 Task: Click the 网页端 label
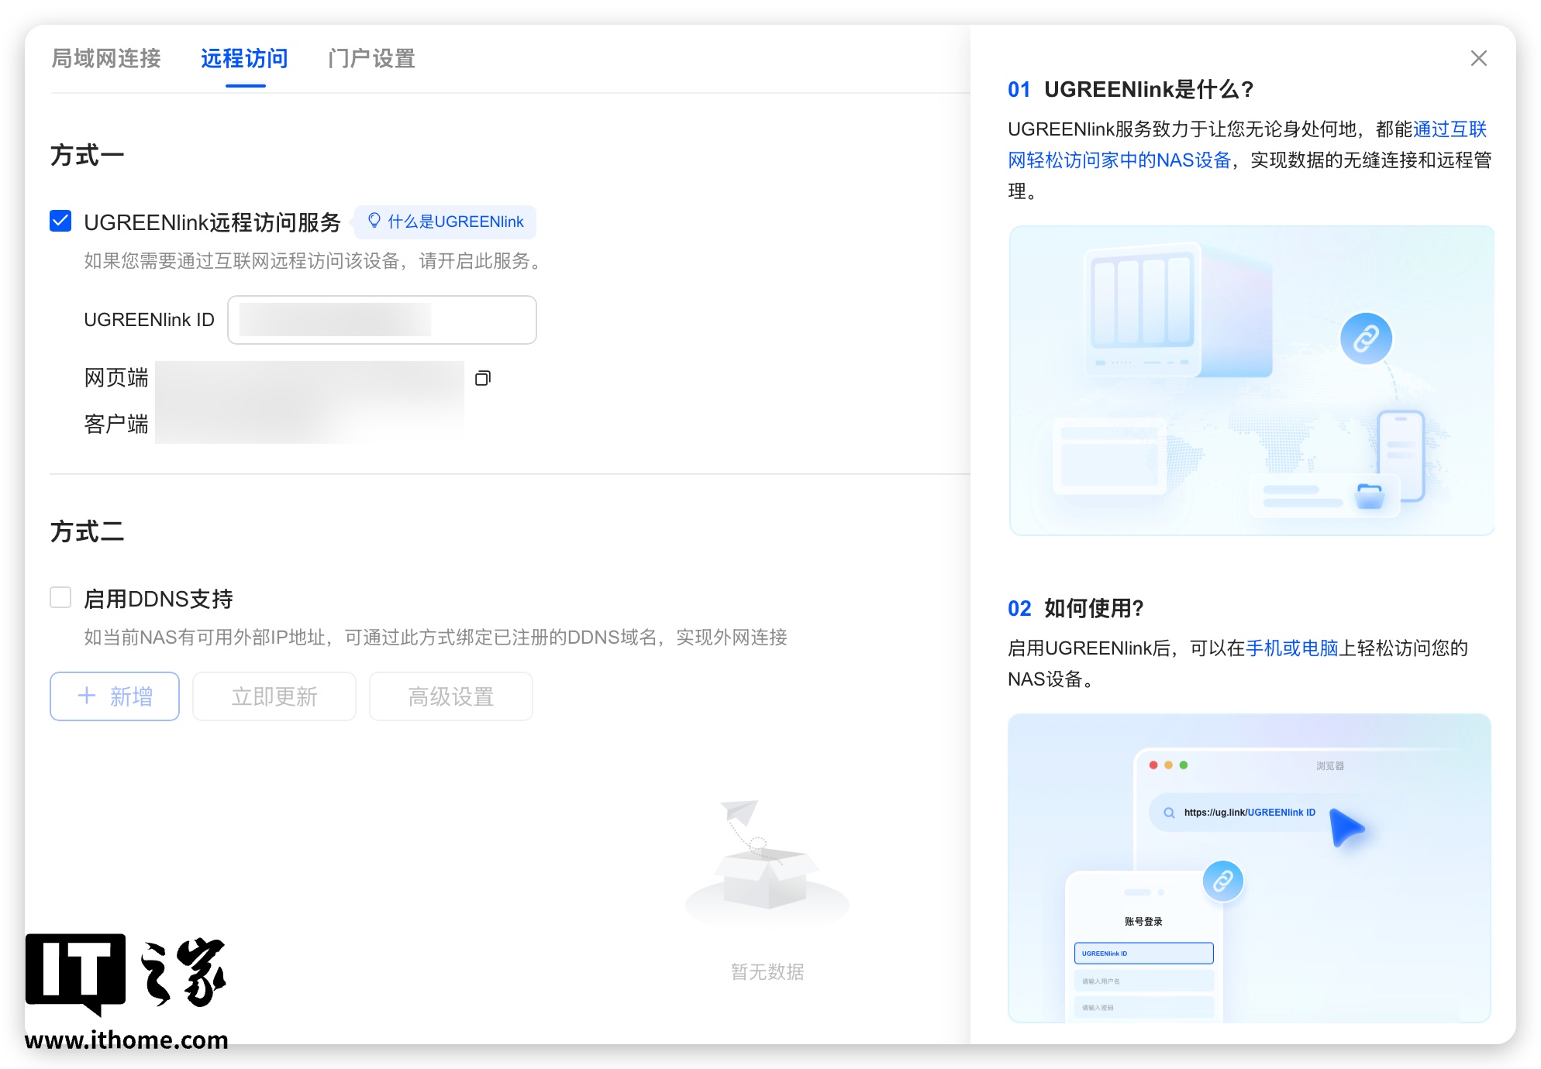coord(116,378)
